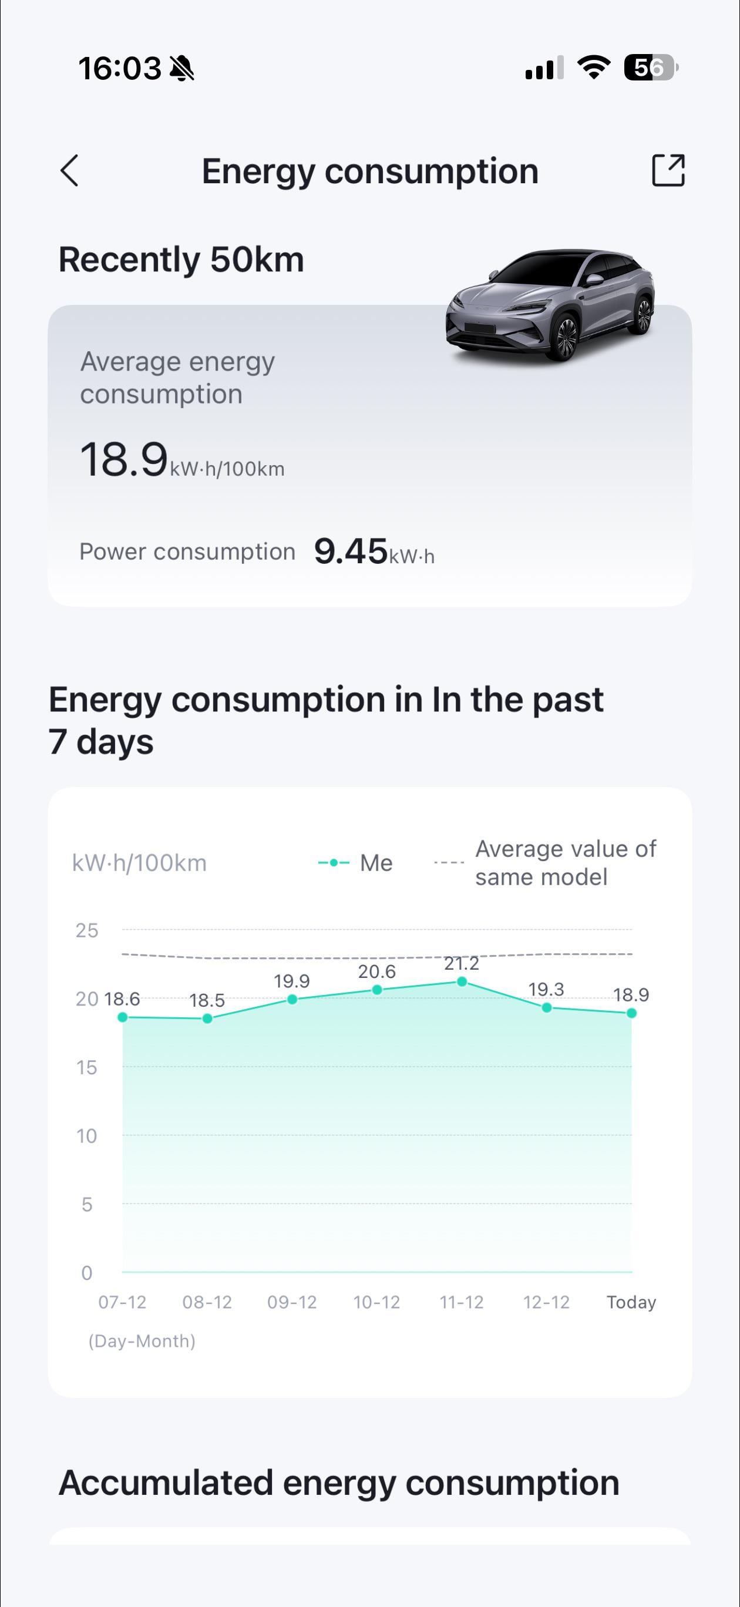Tap the Today data point 18.9
Screen dimensions: 740x1607
pos(631,1013)
